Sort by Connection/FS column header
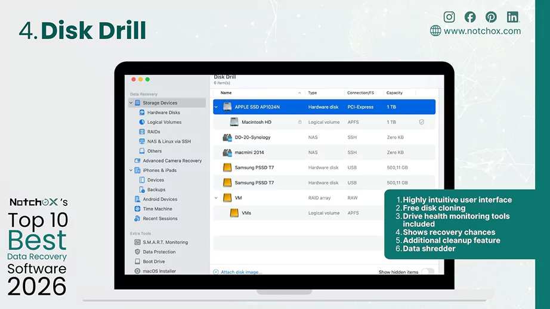Screen dimensions: 550x309 point(360,93)
